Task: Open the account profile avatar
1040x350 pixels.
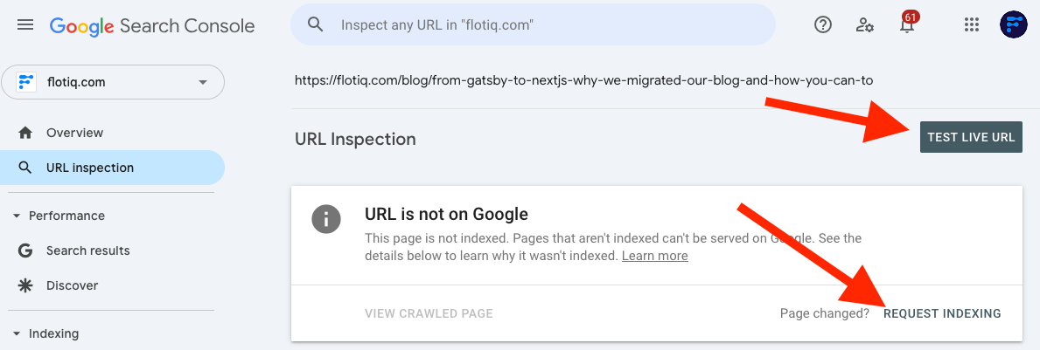Action: pyautogui.click(x=1013, y=25)
